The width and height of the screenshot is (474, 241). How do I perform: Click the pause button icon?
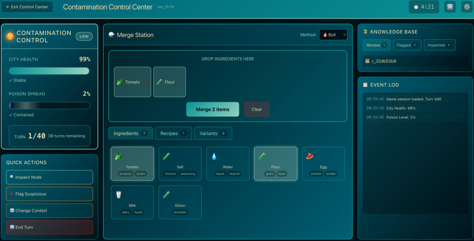[450, 7]
